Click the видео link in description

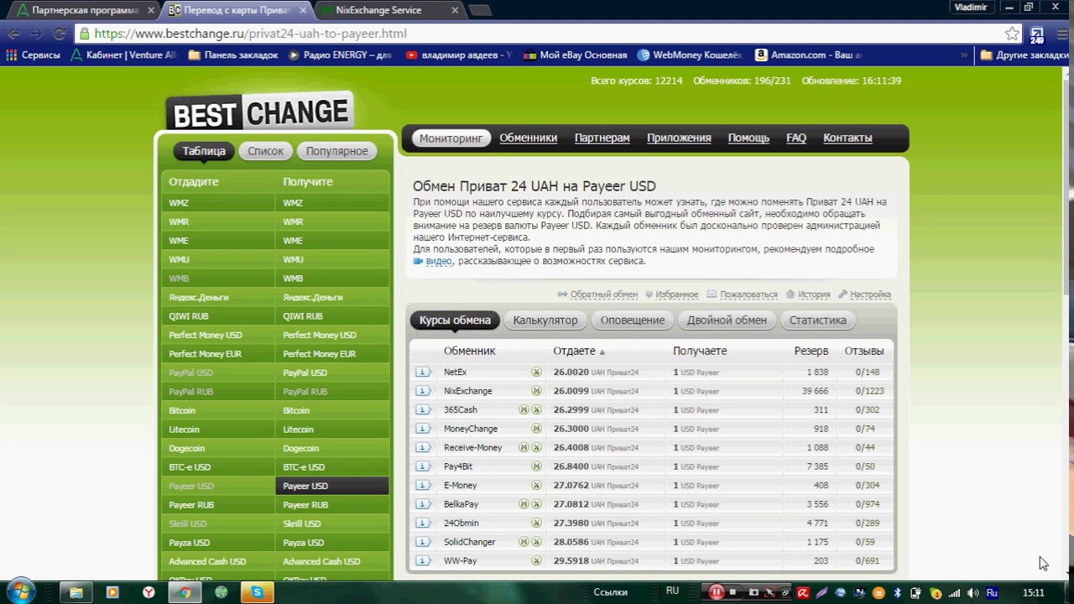tap(439, 261)
